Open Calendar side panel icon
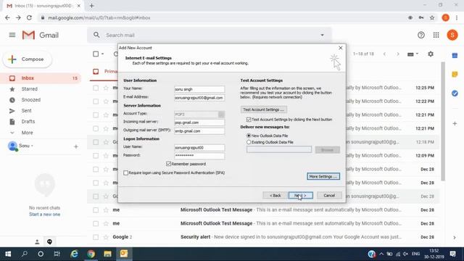464x261 pixels. point(455,56)
